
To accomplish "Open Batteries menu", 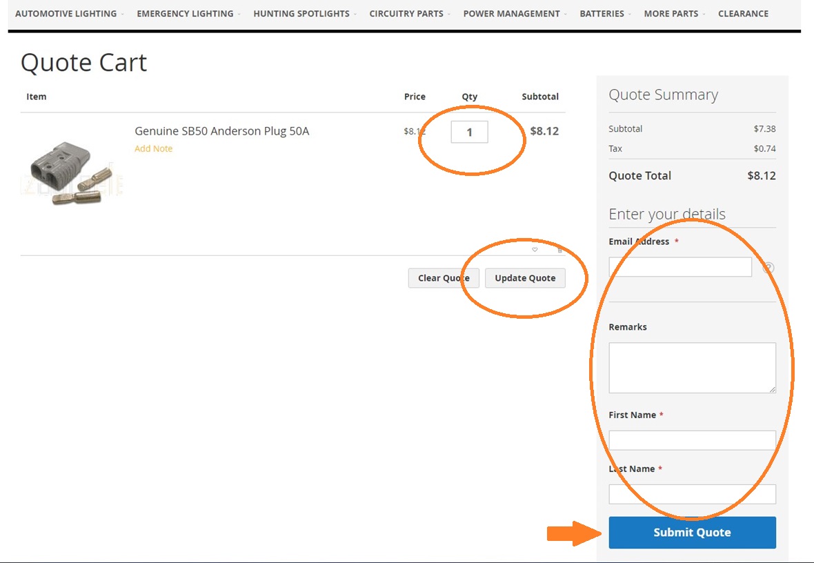I will [602, 14].
